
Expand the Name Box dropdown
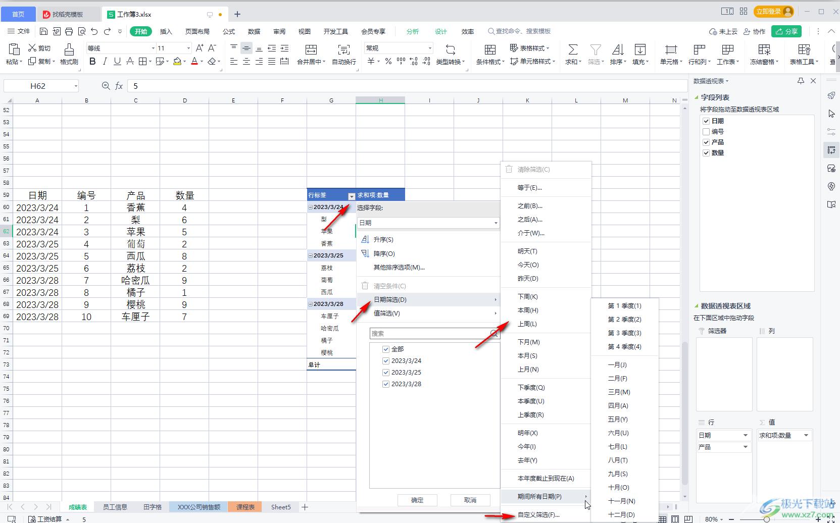pos(76,86)
